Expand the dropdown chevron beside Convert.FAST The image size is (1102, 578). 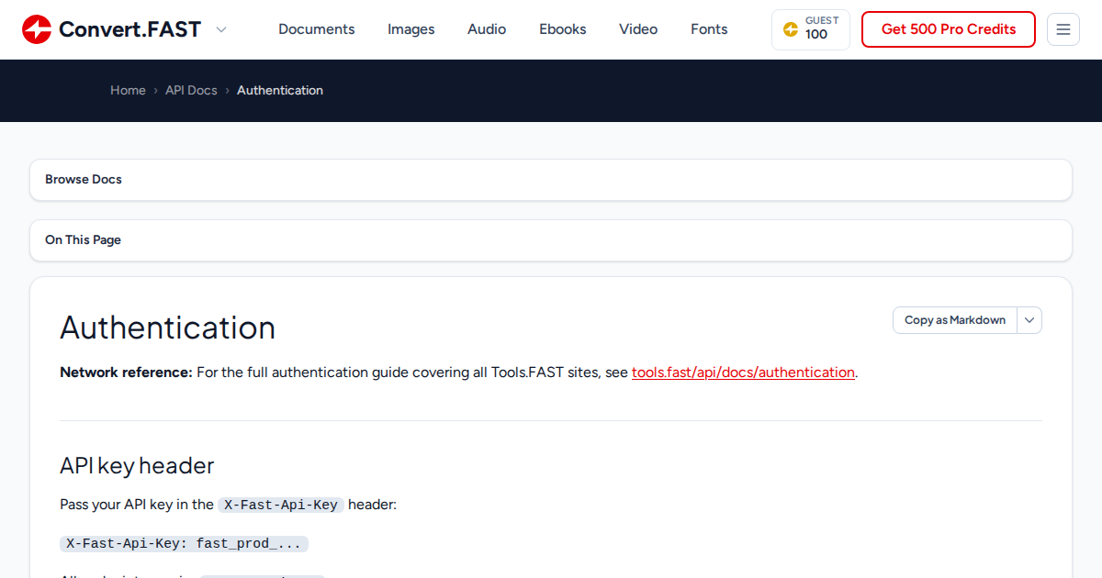221,29
